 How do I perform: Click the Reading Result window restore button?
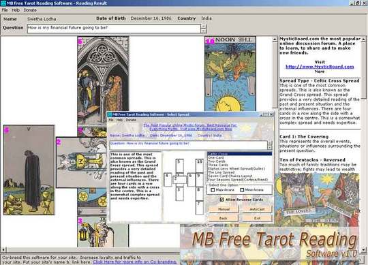point(358,3)
